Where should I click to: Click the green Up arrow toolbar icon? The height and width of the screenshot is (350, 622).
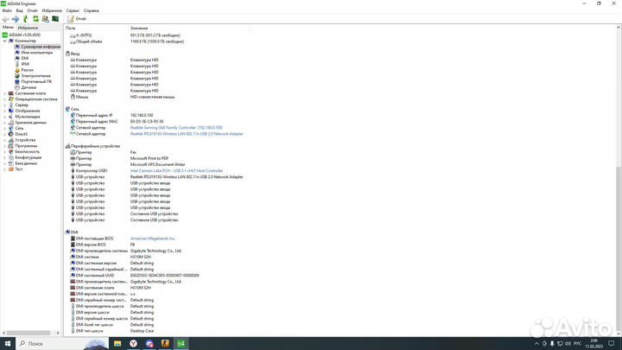click(x=25, y=17)
